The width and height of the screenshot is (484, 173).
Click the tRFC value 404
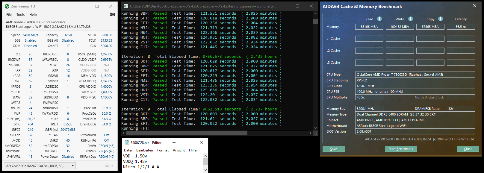31,124
